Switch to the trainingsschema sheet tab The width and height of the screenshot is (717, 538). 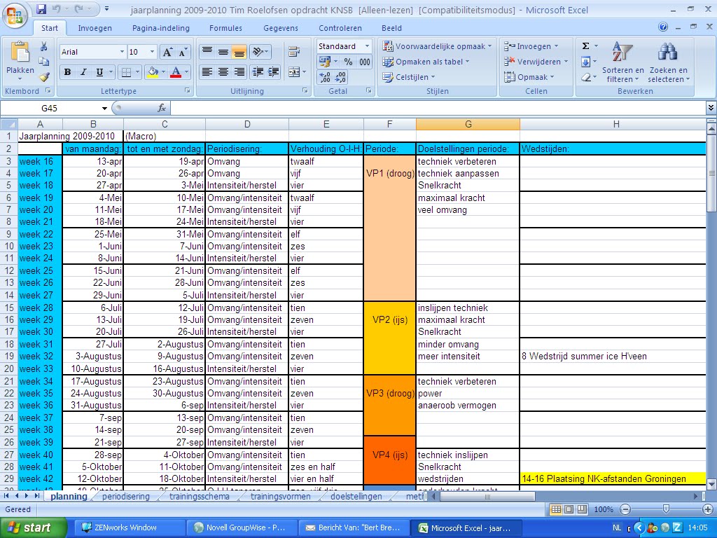[x=200, y=497]
